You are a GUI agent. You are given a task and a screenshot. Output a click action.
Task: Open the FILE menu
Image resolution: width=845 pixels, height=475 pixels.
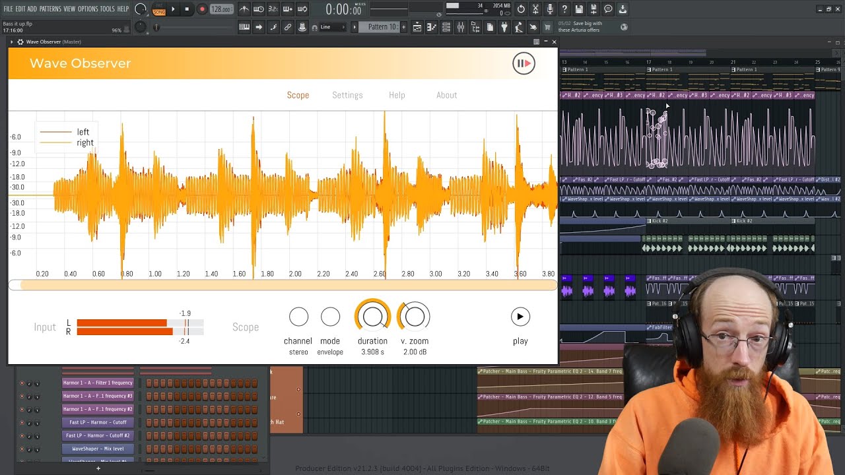pos(8,9)
